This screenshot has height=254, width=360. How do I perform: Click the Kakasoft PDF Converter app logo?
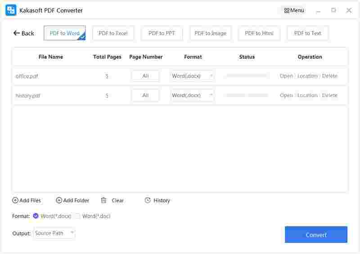coord(11,10)
